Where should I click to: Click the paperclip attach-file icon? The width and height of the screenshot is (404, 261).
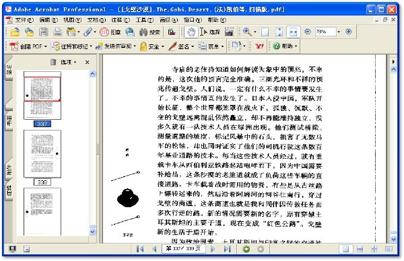click(x=88, y=32)
